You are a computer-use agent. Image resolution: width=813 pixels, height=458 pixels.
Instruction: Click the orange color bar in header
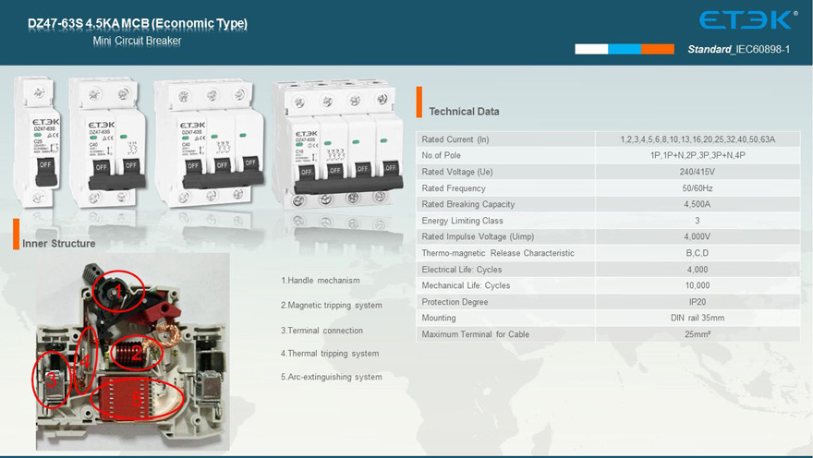pyautogui.click(x=658, y=49)
